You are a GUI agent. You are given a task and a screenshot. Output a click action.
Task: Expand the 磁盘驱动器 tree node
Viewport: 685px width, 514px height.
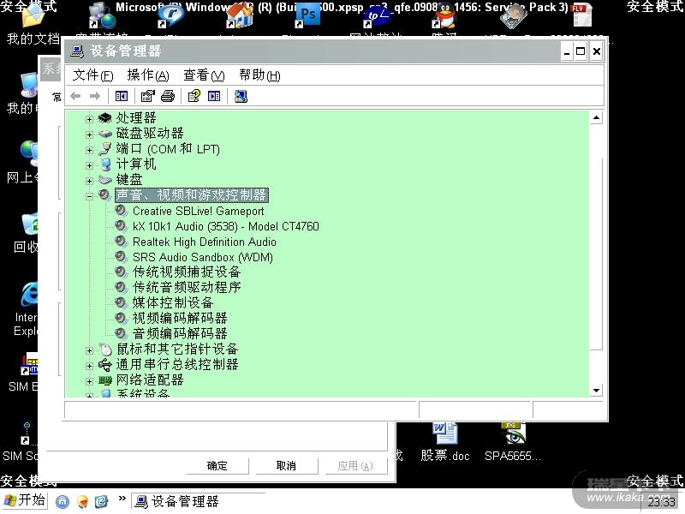coord(89,134)
